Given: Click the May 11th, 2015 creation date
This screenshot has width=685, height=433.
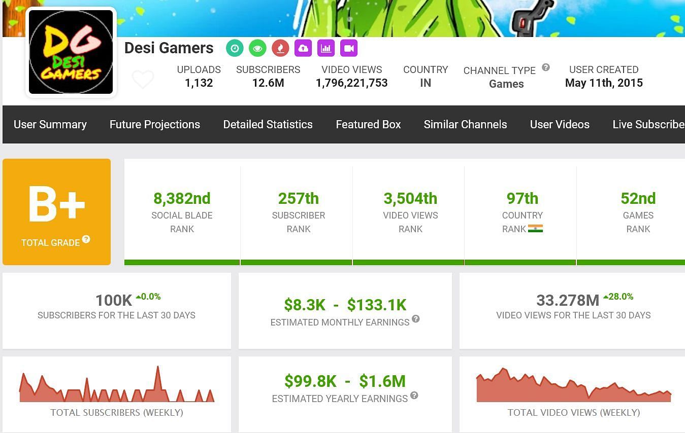Looking at the screenshot, I should (604, 83).
